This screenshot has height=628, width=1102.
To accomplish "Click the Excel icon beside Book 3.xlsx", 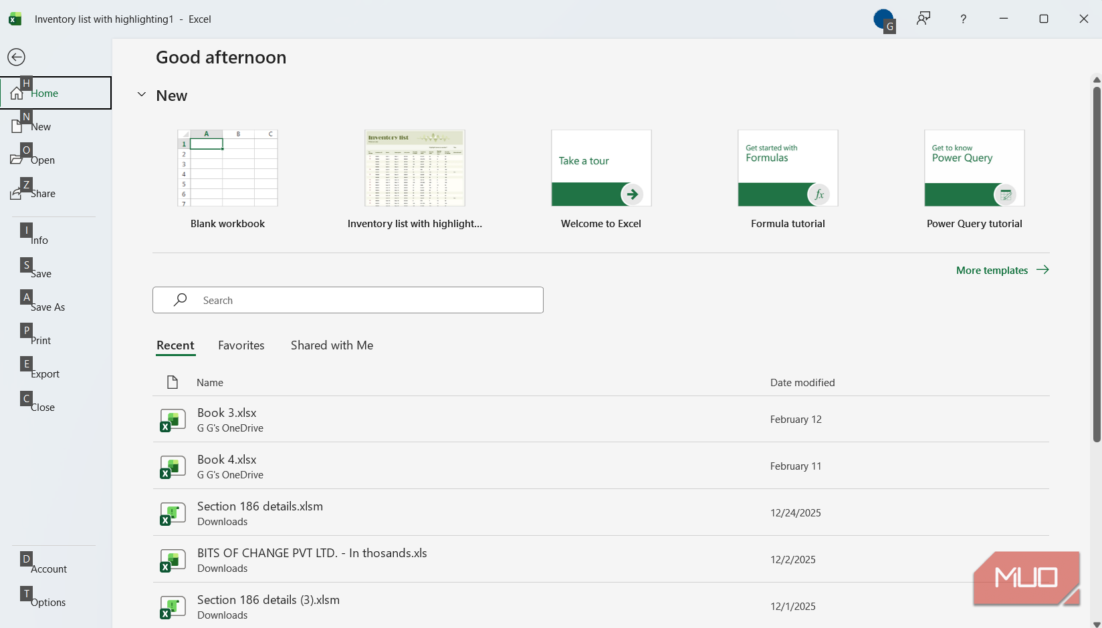I will tap(173, 420).
